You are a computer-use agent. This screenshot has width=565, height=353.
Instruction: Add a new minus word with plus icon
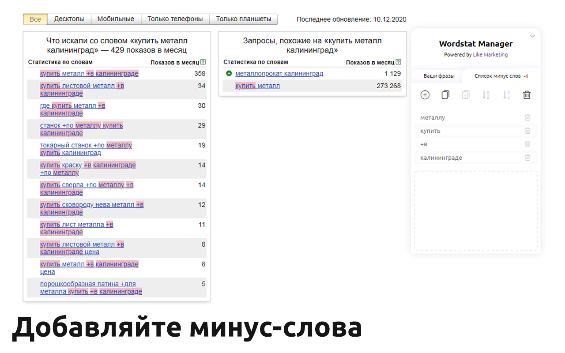tap(425, 95)
